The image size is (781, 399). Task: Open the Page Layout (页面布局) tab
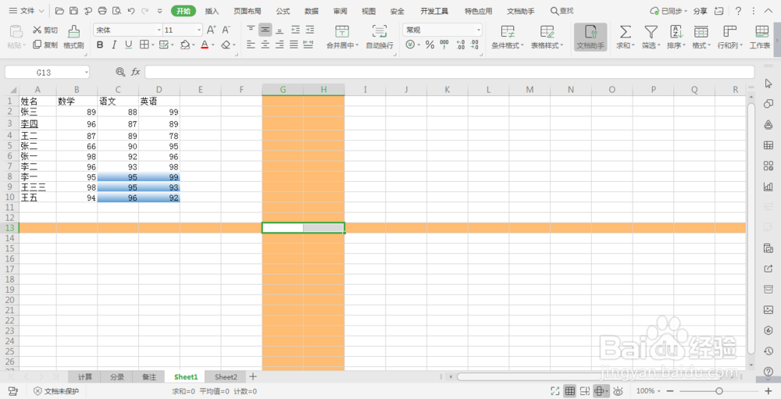coord(248,11)
